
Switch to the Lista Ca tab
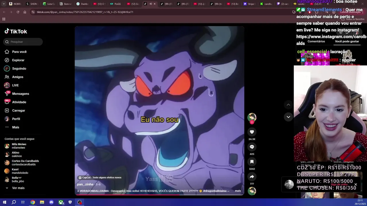[49, 4]
